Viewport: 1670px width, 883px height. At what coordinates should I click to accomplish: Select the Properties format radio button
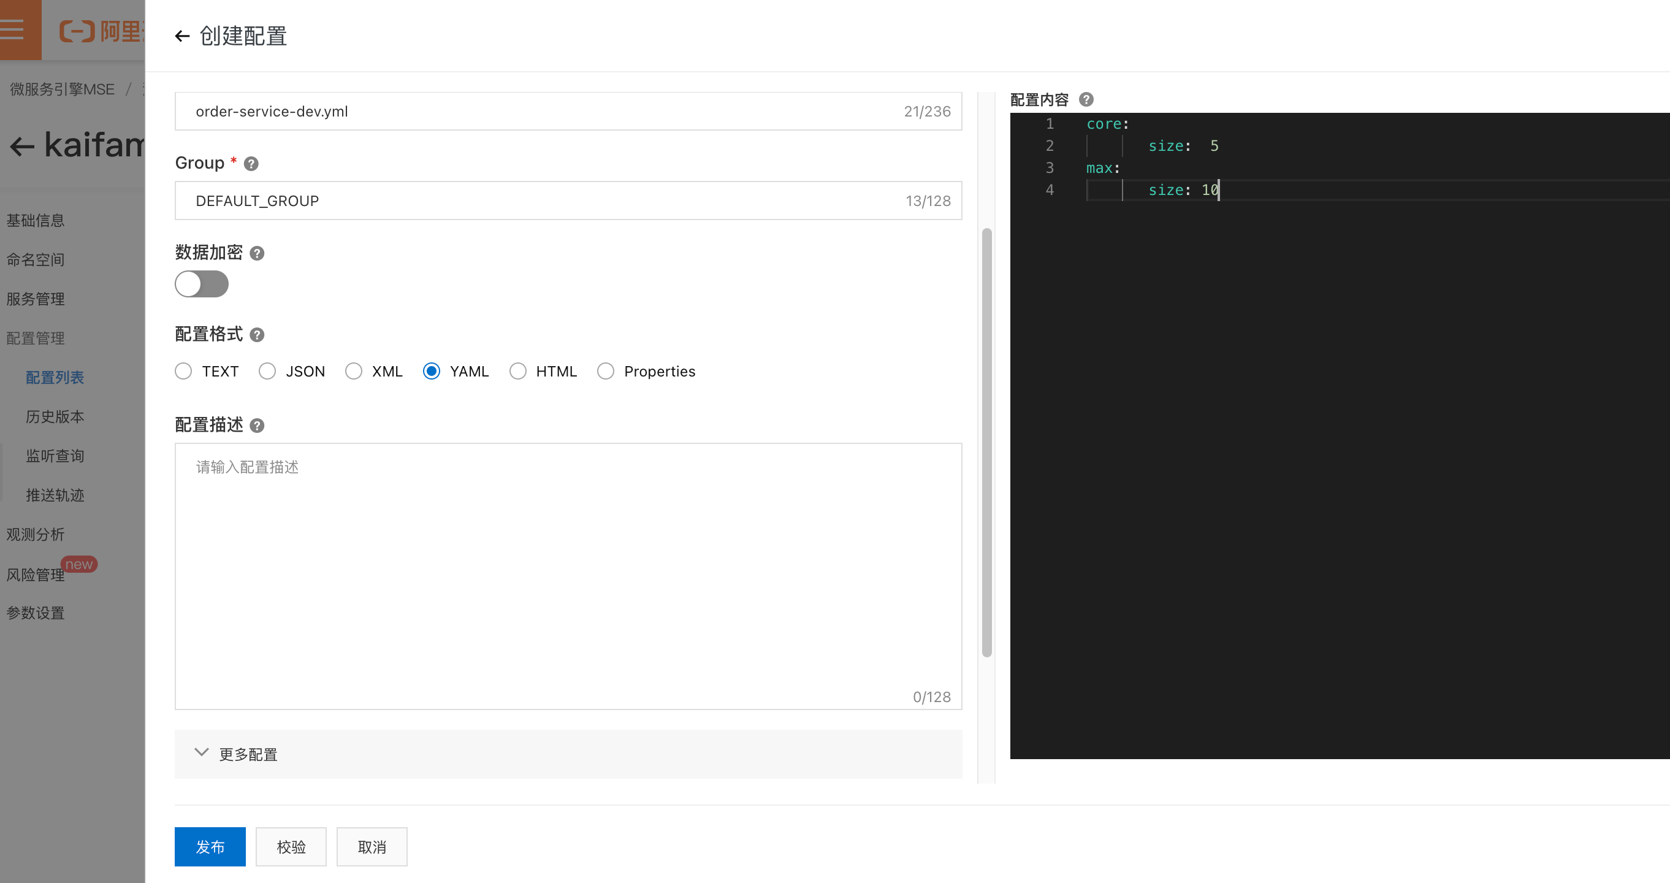tap(606, 371)
